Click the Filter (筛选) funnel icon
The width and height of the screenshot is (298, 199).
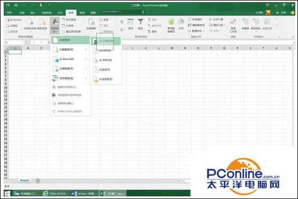(x=141, y=22)
